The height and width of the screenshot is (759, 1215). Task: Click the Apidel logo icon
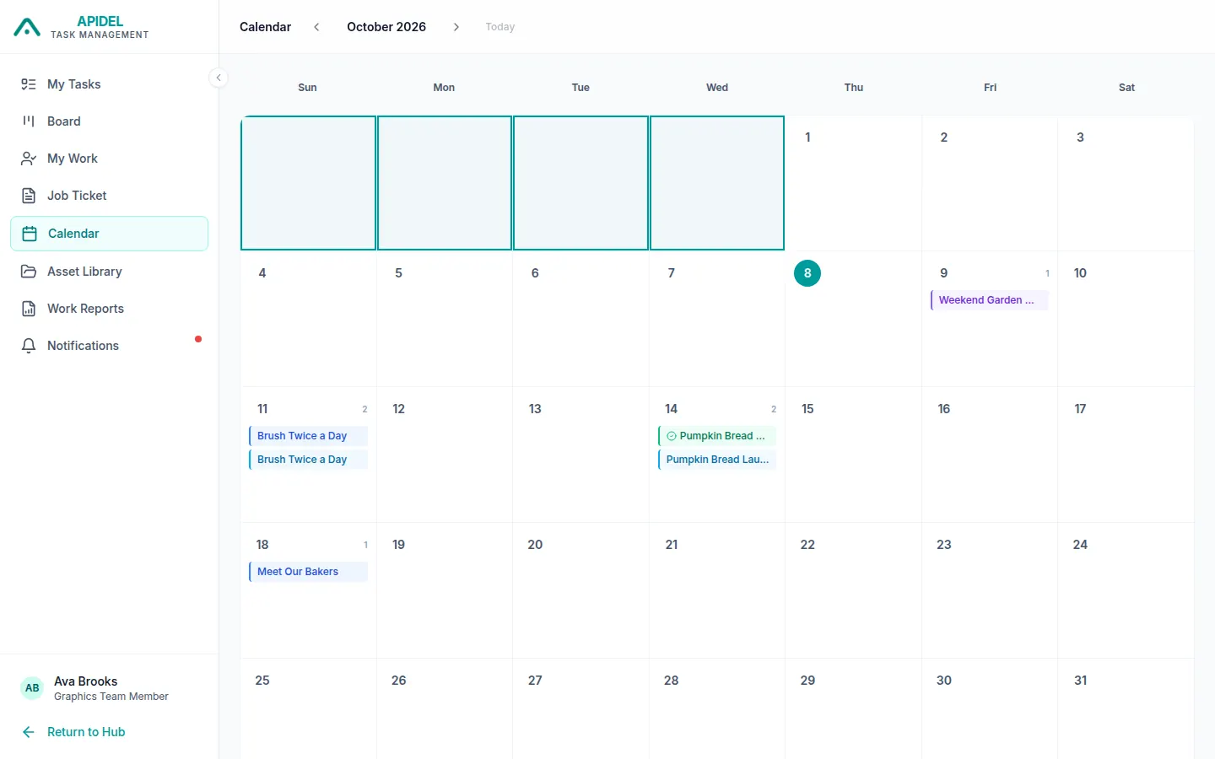tap(27, 28)
